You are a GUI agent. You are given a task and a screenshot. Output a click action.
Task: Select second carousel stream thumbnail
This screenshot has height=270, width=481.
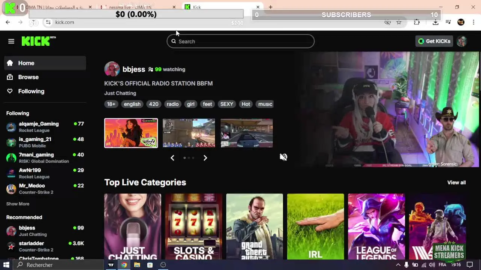pos(189,133)
